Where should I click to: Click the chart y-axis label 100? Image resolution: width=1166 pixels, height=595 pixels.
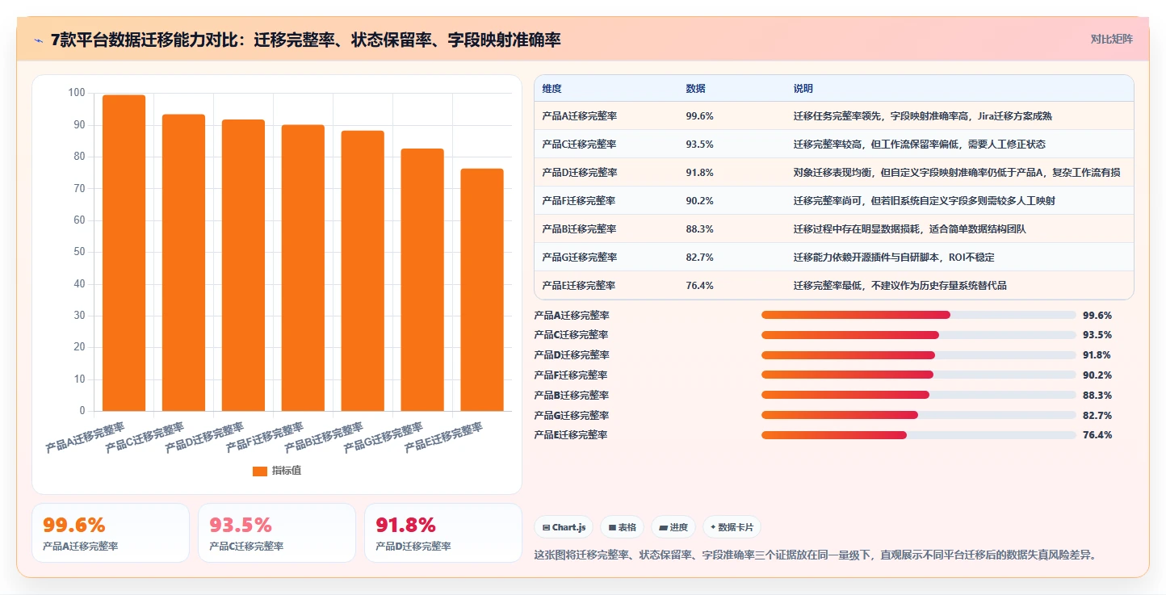77,93
